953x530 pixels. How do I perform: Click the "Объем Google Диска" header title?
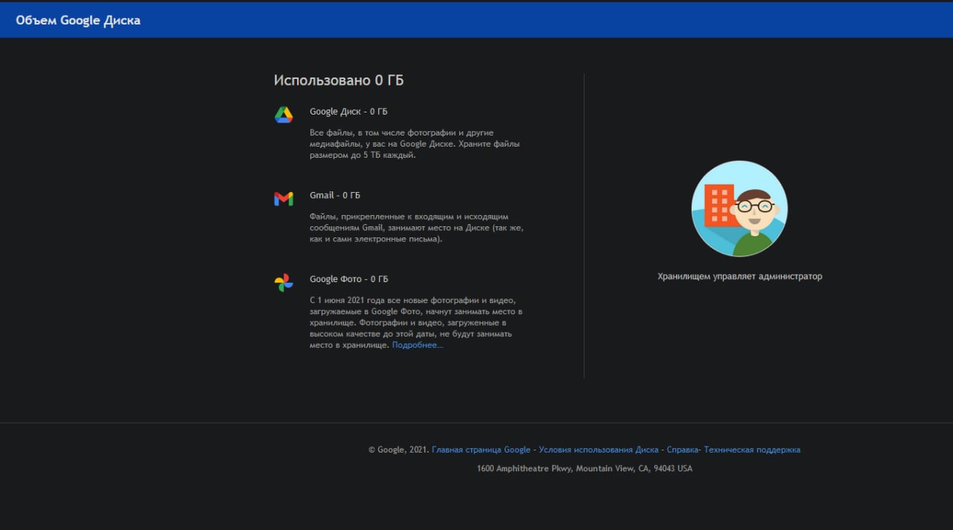(x=78, y=20)
